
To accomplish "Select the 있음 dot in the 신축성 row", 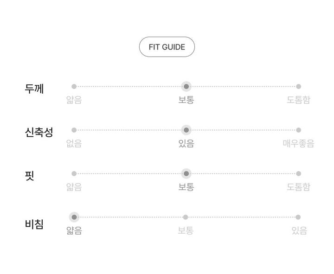I will click(186, 130).
